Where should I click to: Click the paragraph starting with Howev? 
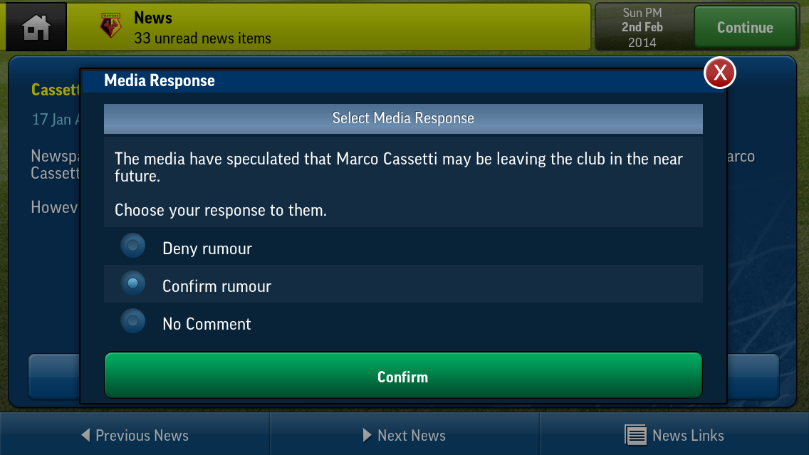[x=54, y=207]
